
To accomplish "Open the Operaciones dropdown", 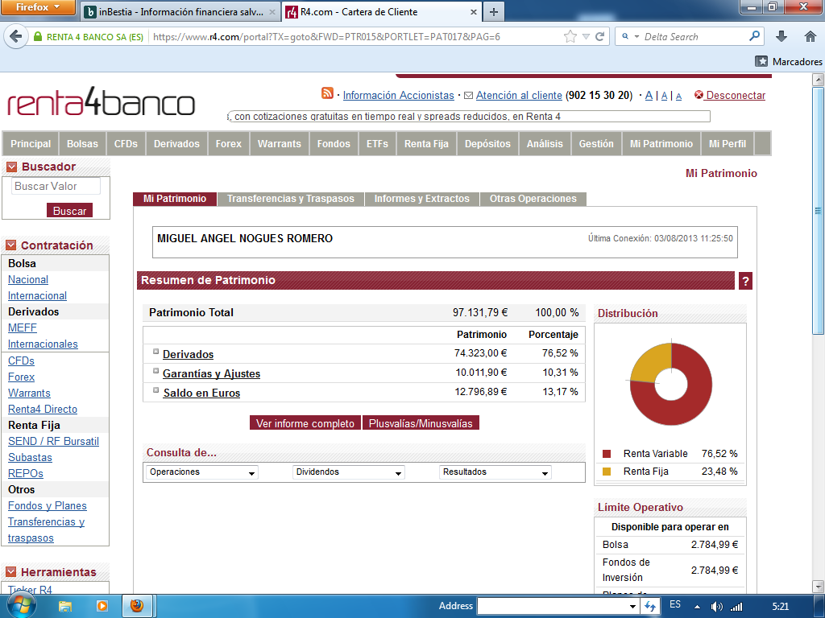I will [x=202, y=472].
